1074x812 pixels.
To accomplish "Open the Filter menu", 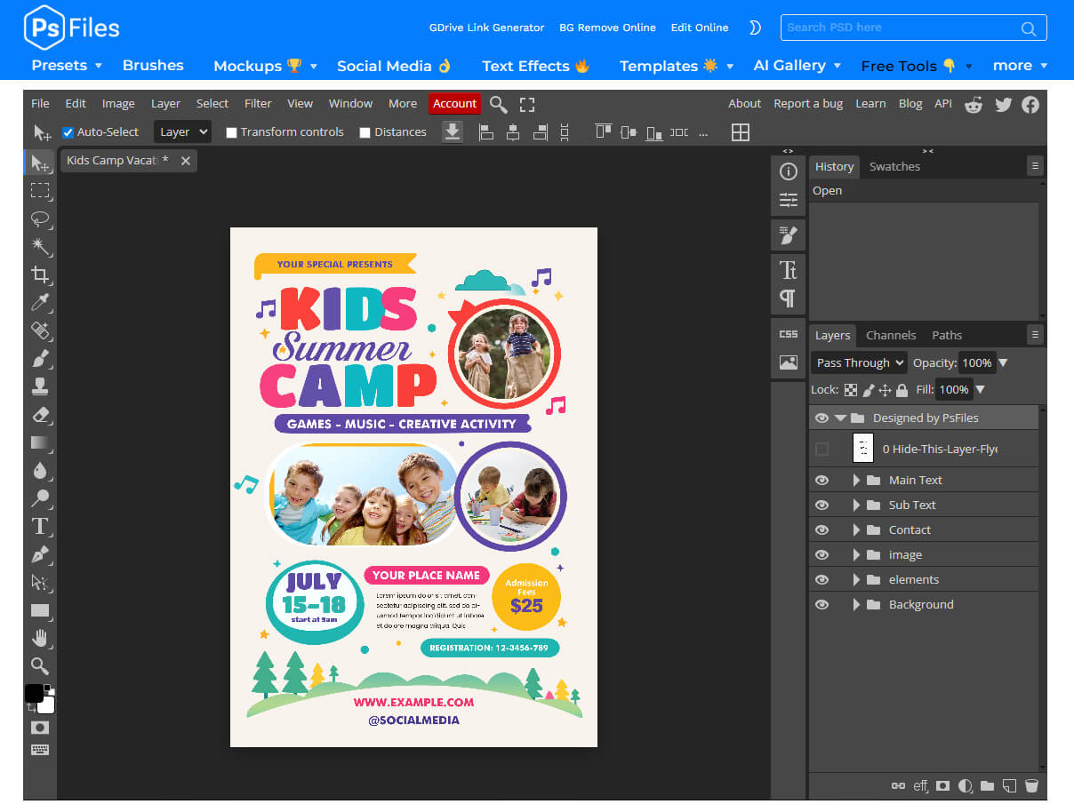I will 258,103.
